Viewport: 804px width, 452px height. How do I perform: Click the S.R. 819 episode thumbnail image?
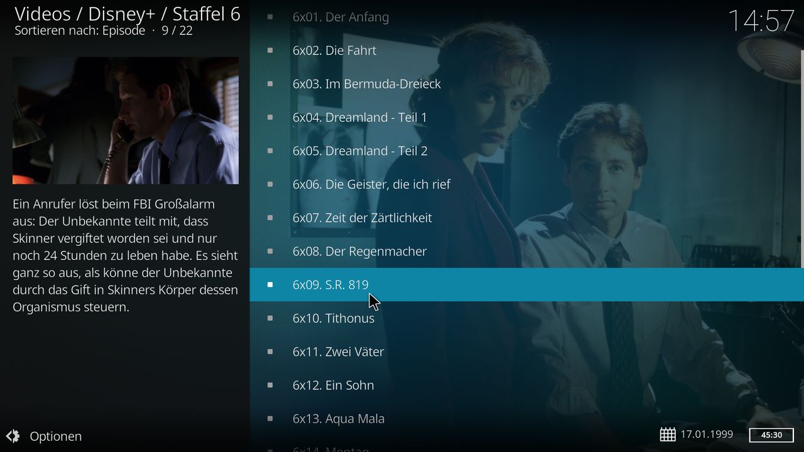coord(126,121)
